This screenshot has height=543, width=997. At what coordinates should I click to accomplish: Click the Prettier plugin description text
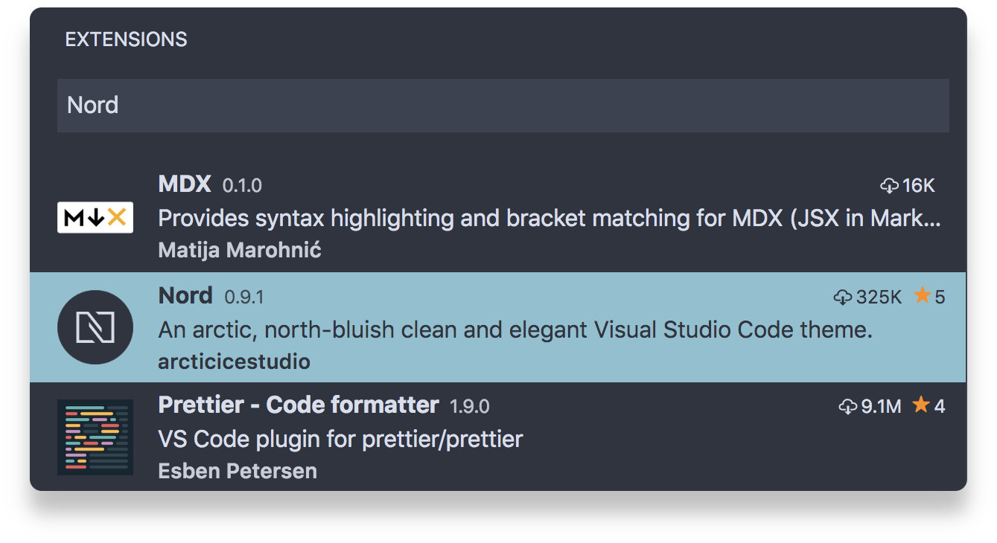tap(340, 439)
